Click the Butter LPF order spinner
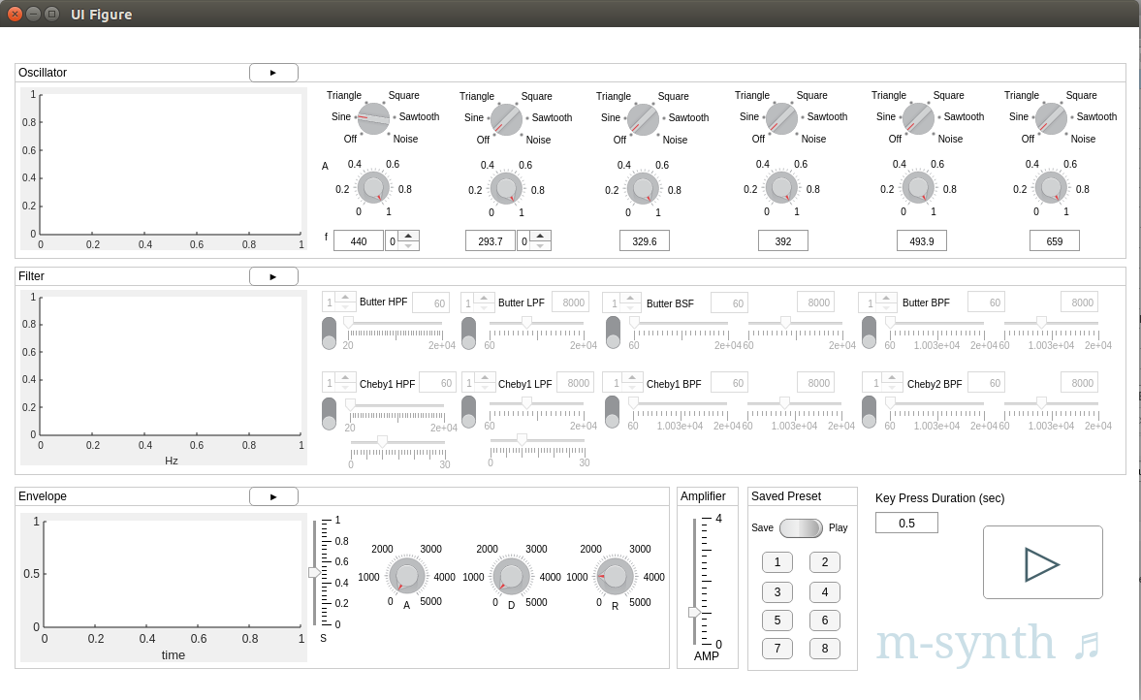The image size is (1141, 700). pos(477,302)
